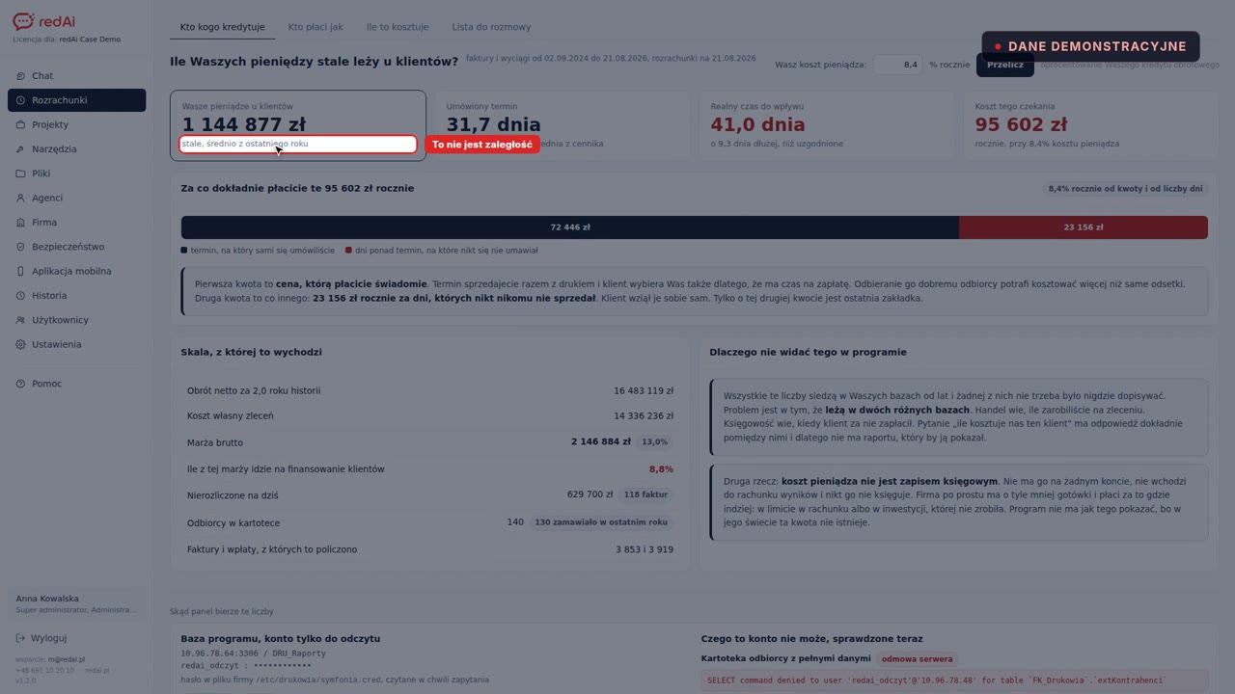Click the Realny czas do wpływu card

tap(827, 125)
